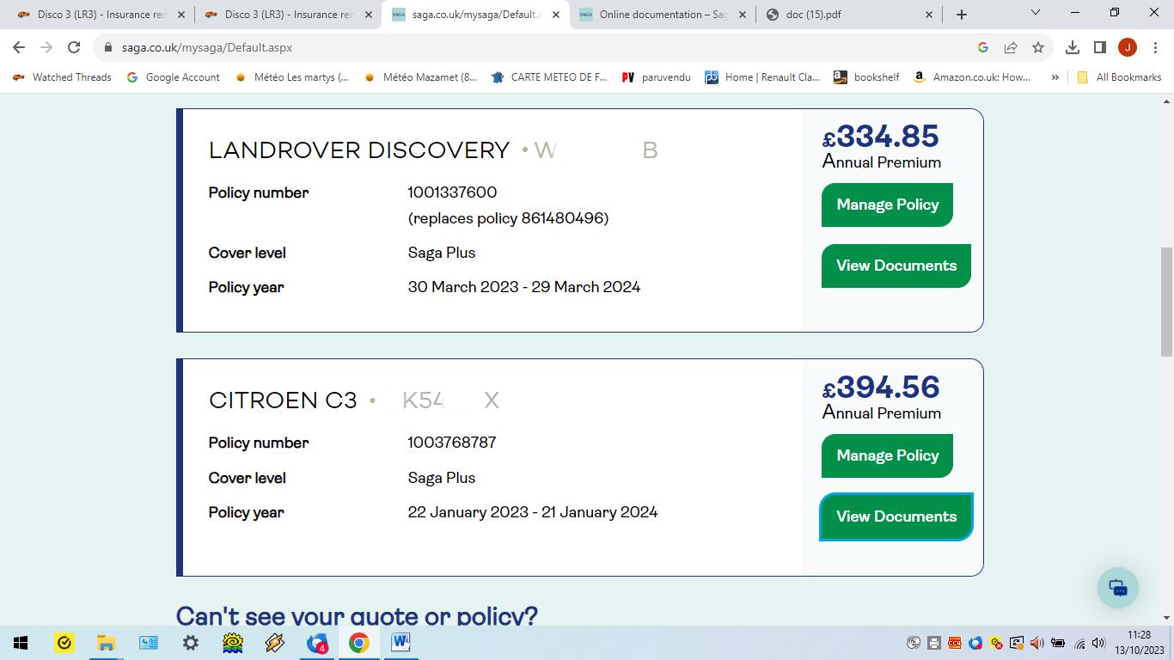Open Météo Les martys bookmark
The width and height of the screenshot is (1174, 660).
pos(292,76)
